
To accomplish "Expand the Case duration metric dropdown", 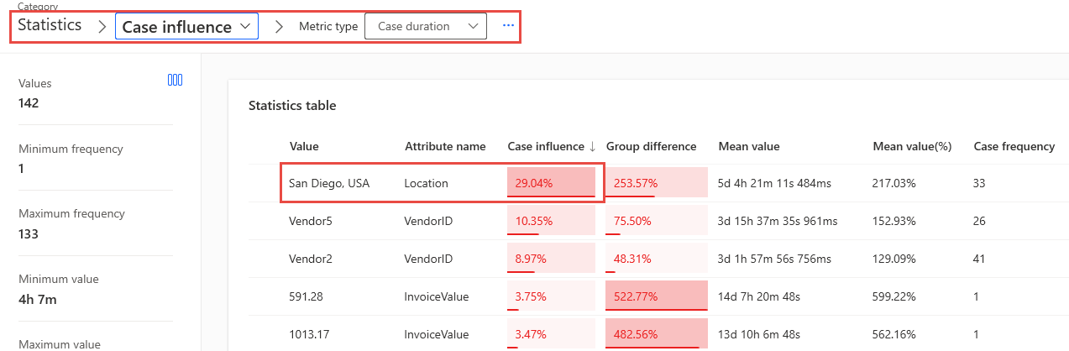I will click(x=425, y=26).
